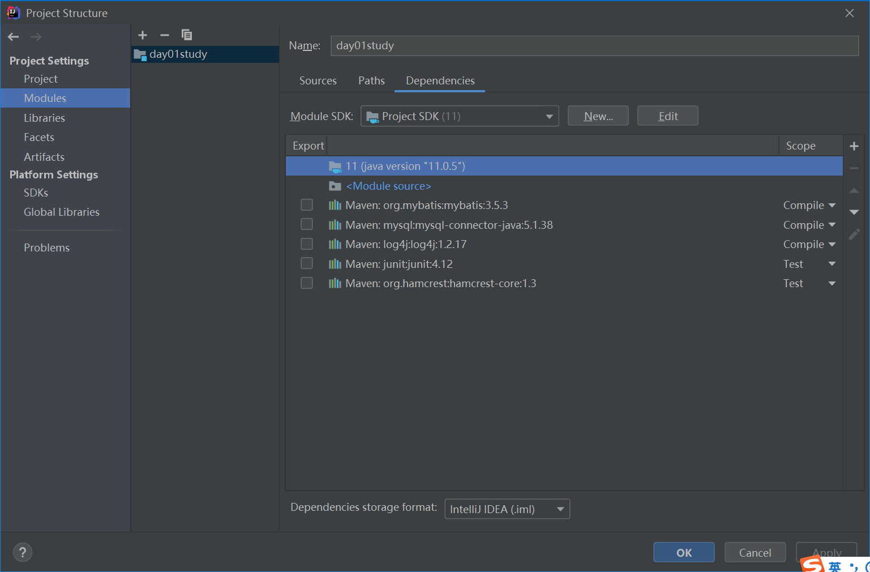Click the log4j library icon

point(335,244)
